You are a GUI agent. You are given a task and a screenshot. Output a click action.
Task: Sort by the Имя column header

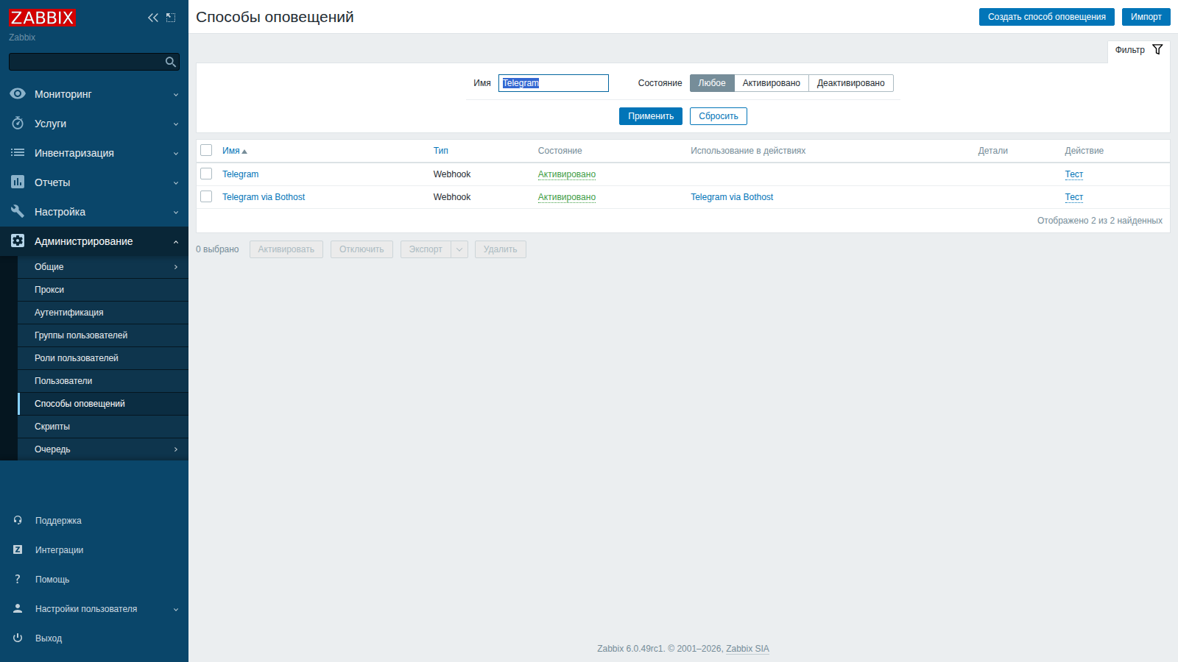pos(235,151)
